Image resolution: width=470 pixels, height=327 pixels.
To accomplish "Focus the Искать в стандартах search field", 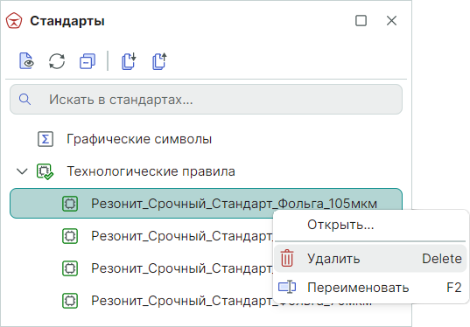I will [206, 99].
